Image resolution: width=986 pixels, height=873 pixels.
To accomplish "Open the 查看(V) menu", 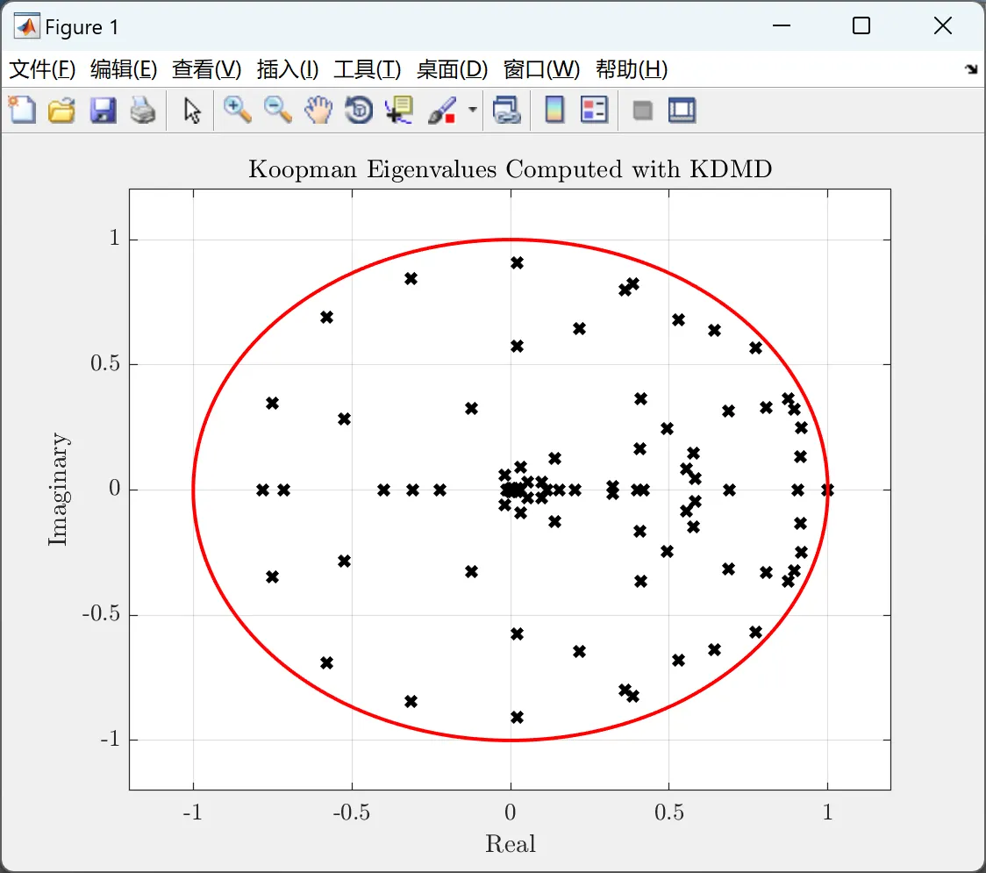I will click(207, 69).
